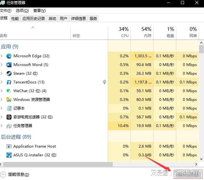Viewport: 204px width, 180px height.
Task: Switch to the 服务 tab
Action: [93, 19]
